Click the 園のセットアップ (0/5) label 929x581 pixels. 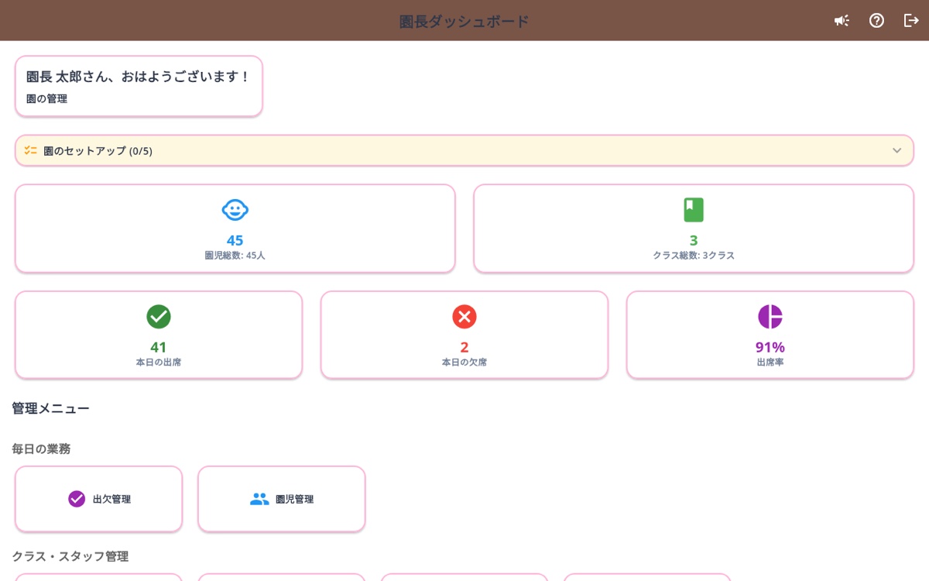pyautogui.click(x=98, y=150)
